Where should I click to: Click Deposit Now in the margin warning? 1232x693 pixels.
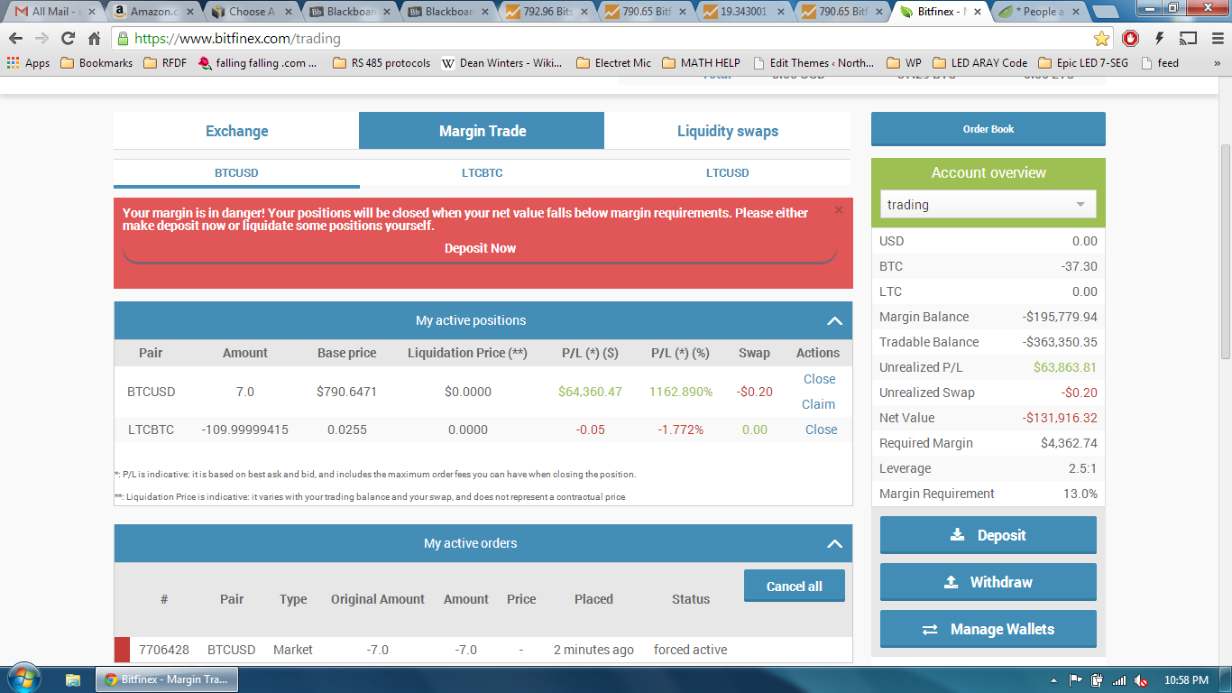pos(480,249)
